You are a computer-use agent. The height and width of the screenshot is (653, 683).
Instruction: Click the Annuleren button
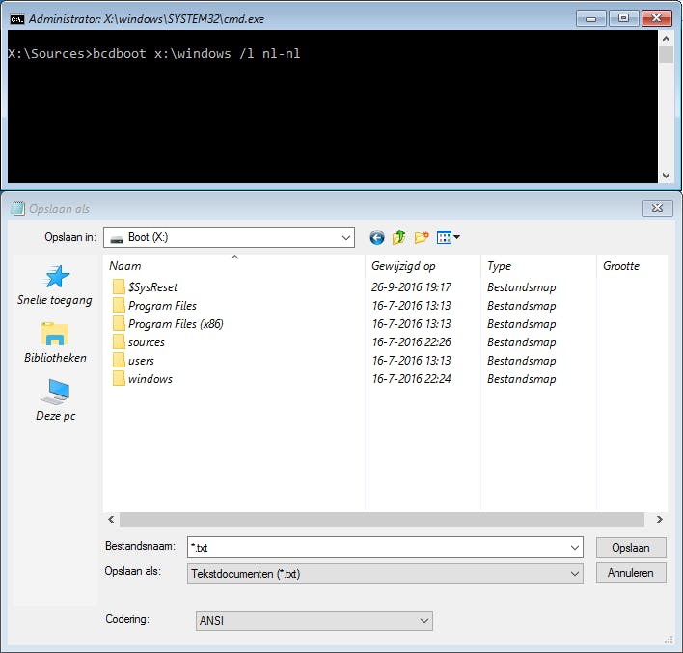click(x=631, y=573)
